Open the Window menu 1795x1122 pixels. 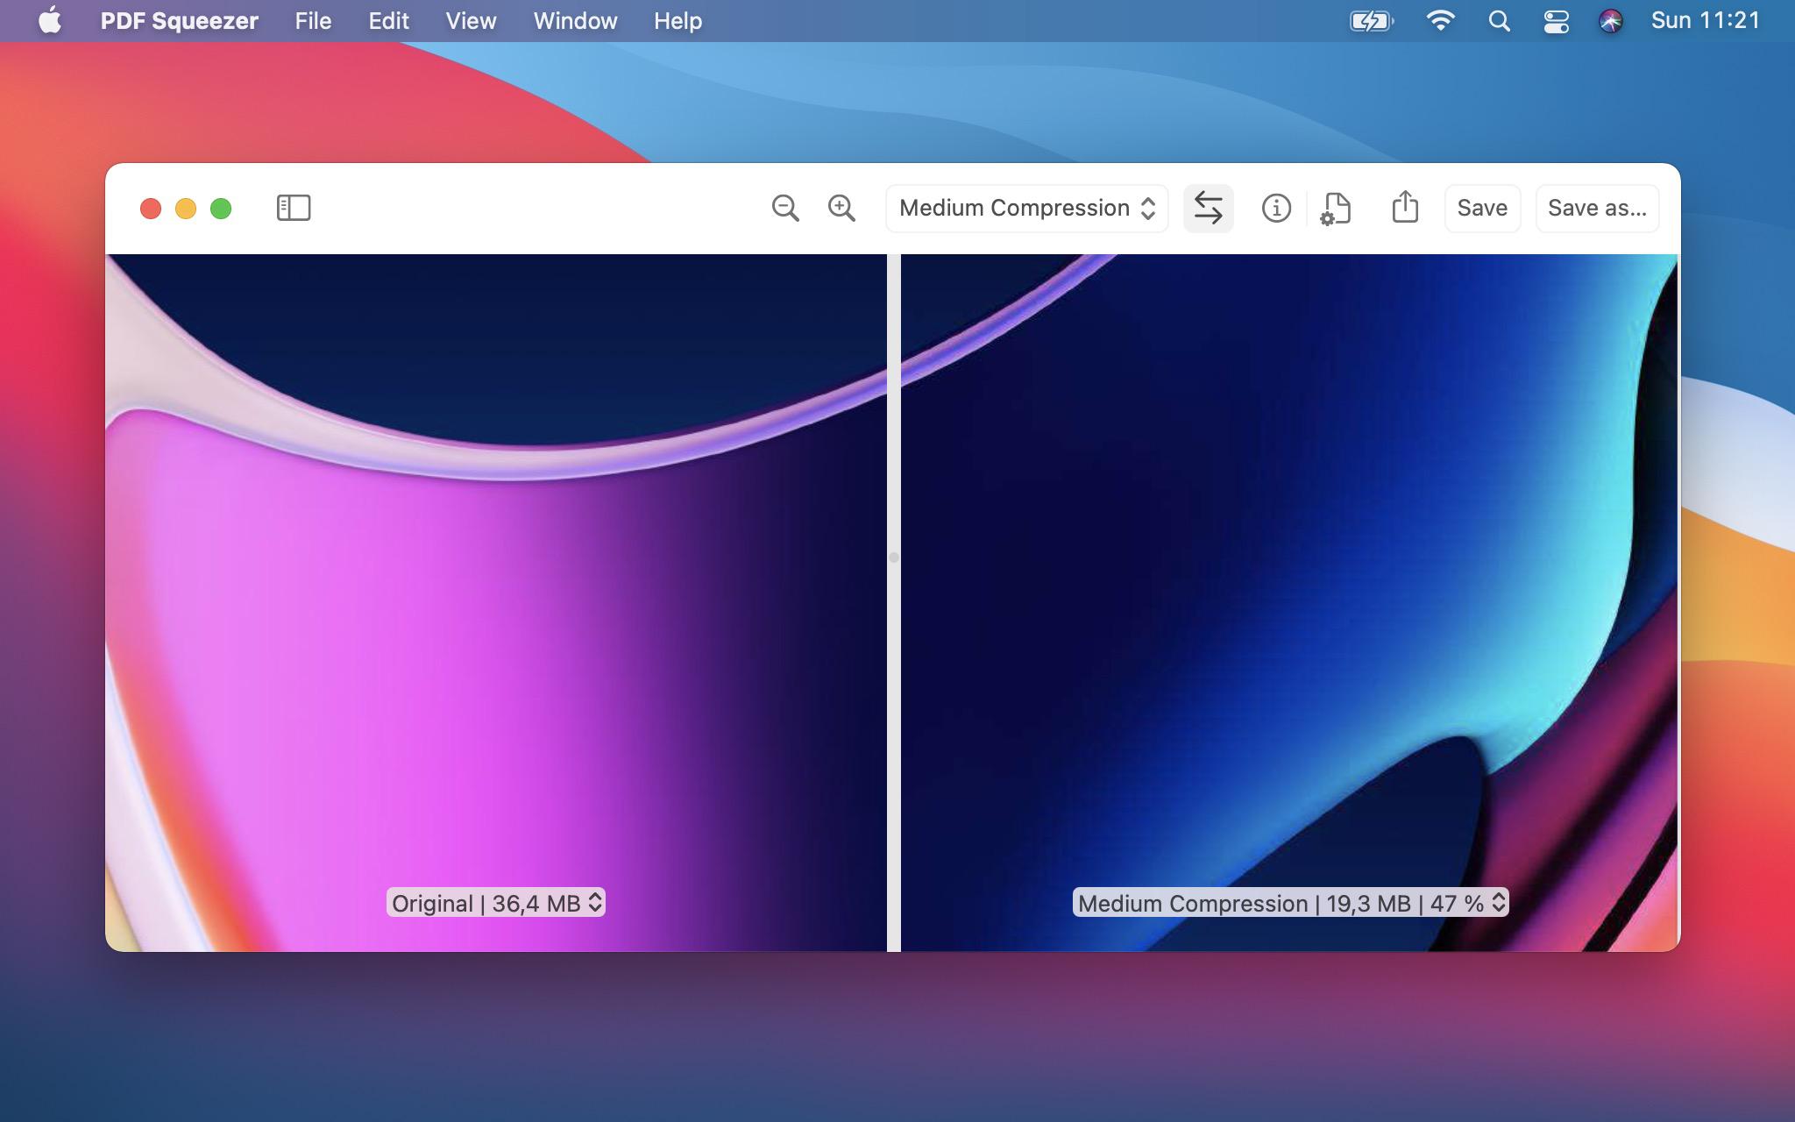tap(575, 21)
